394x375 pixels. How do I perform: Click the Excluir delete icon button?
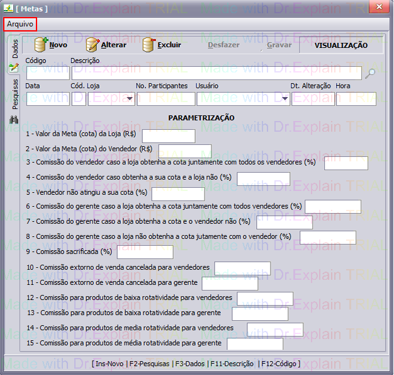point(149,45)
